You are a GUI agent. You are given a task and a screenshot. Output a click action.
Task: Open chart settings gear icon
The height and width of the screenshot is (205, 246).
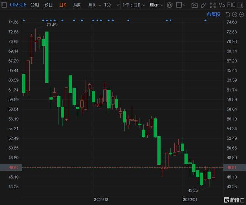(x=170, y=5)
